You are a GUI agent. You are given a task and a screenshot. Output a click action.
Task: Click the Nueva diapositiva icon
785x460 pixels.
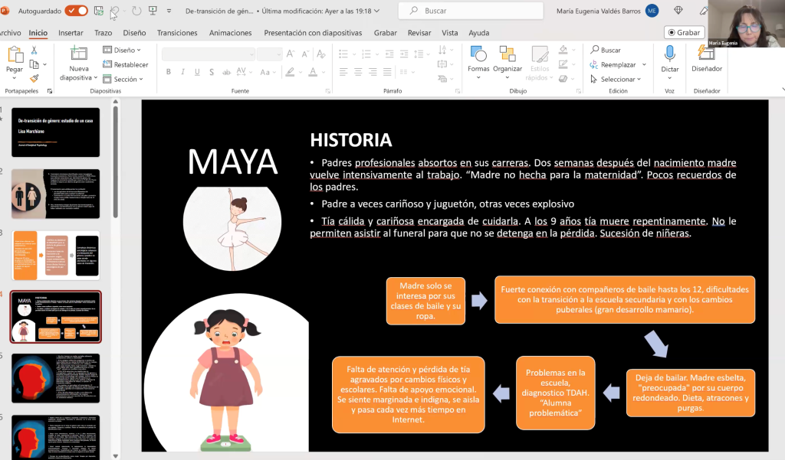pyautogui.click(x=79, y=54)
